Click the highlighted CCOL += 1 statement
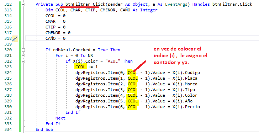The width and height of the screenshot is (259, 133). pyautogui.click(x=86, y=67)
